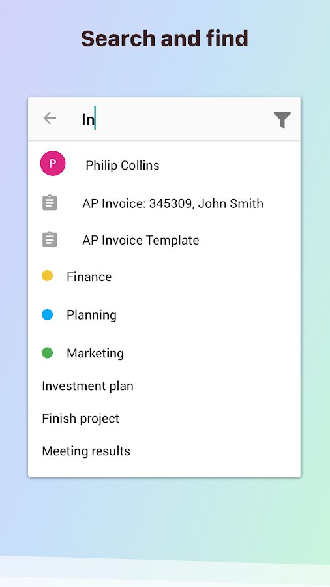Choose the Marketing label result
Viewport: 330px width, 587px height.
[164, 353]
